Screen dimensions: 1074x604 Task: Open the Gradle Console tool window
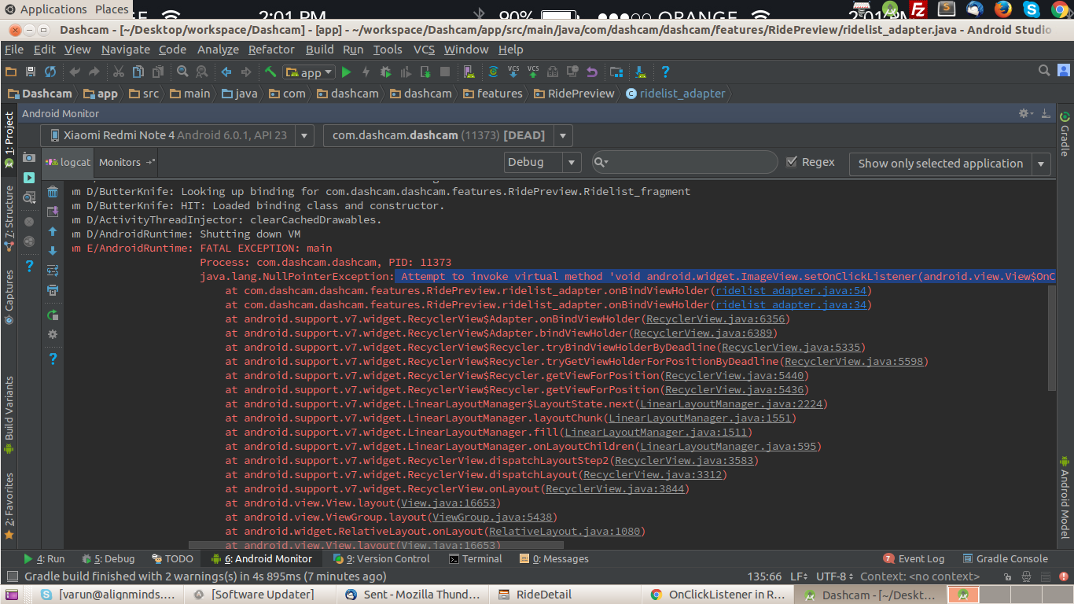click(1005, 558)
